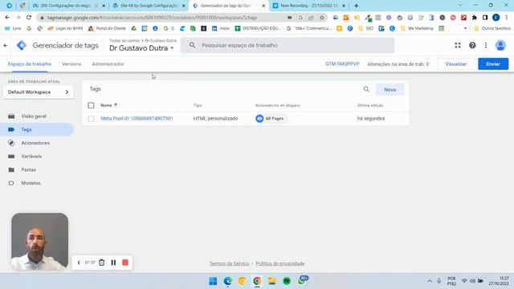Select Tags in the sidebar
The height and width of the screenshot is (289, 514).
(x=37, y=129)
